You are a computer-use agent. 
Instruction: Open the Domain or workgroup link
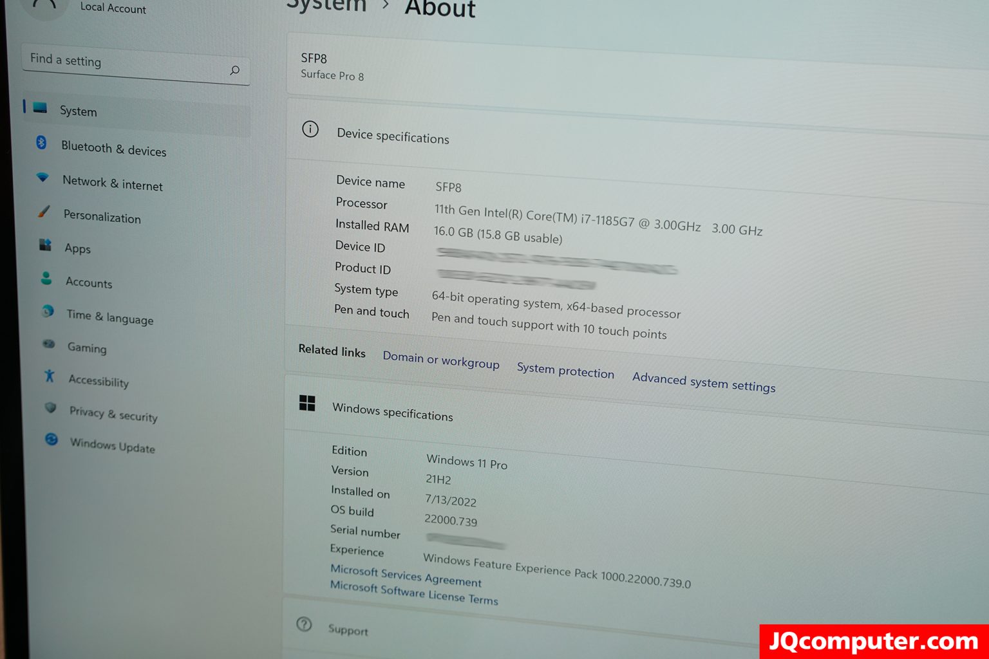point(441,360)
